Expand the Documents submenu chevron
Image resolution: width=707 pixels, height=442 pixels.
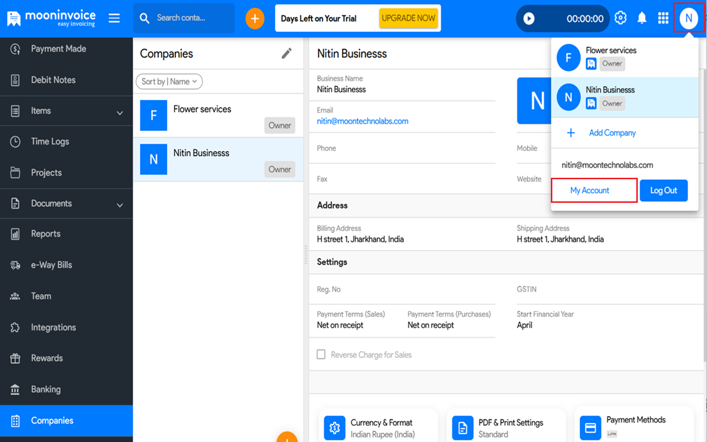(120, 205)
